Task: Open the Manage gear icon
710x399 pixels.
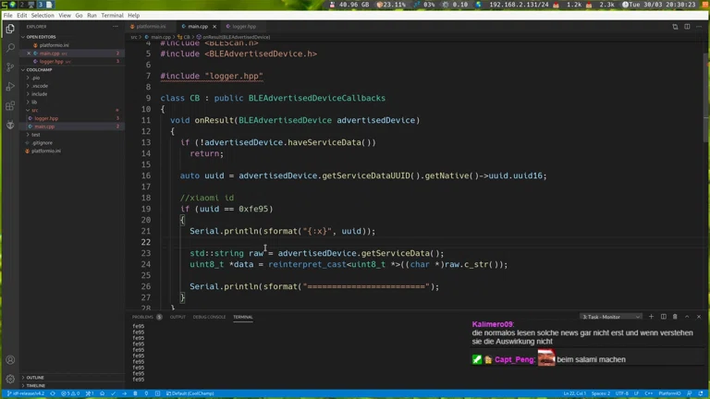Action: pyautogui.click(x=10, y=379)
